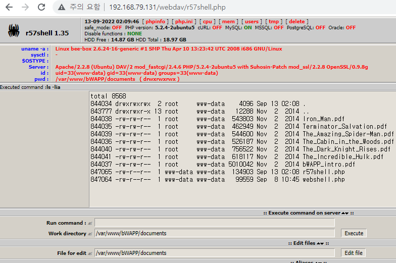Screen dimensions: 396x263
Task: Click the /var/www/bWAPP/documents pwd path
Action: [x=95, y=79]
